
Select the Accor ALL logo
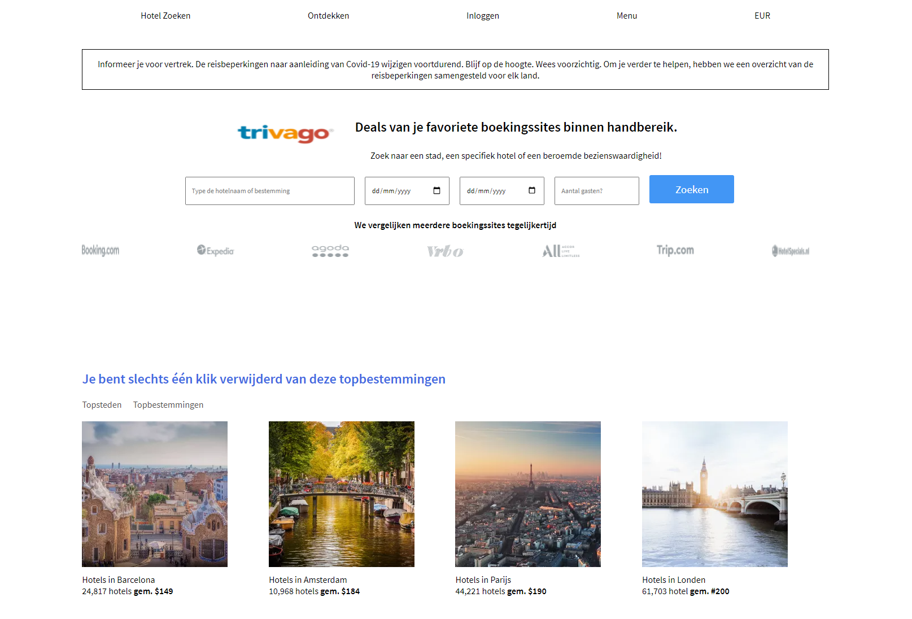pyautogui.click(x=560, y=250)
